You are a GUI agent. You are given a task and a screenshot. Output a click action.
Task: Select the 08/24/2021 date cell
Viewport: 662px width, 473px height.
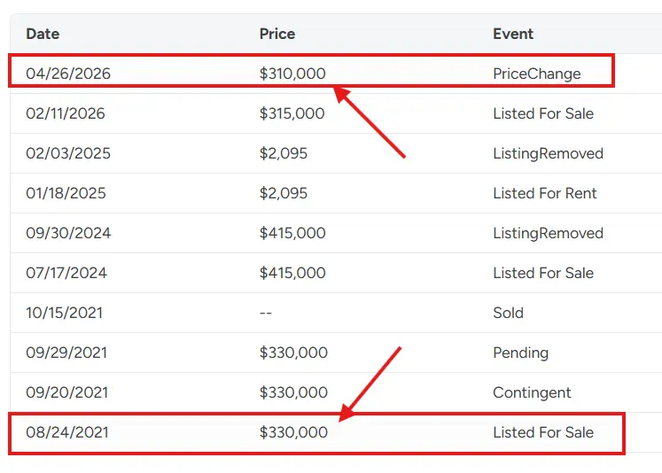pos(67,432)
